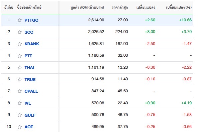Favorite the TRUE stock with its star
199x132 pixels.
pos(20,79)
